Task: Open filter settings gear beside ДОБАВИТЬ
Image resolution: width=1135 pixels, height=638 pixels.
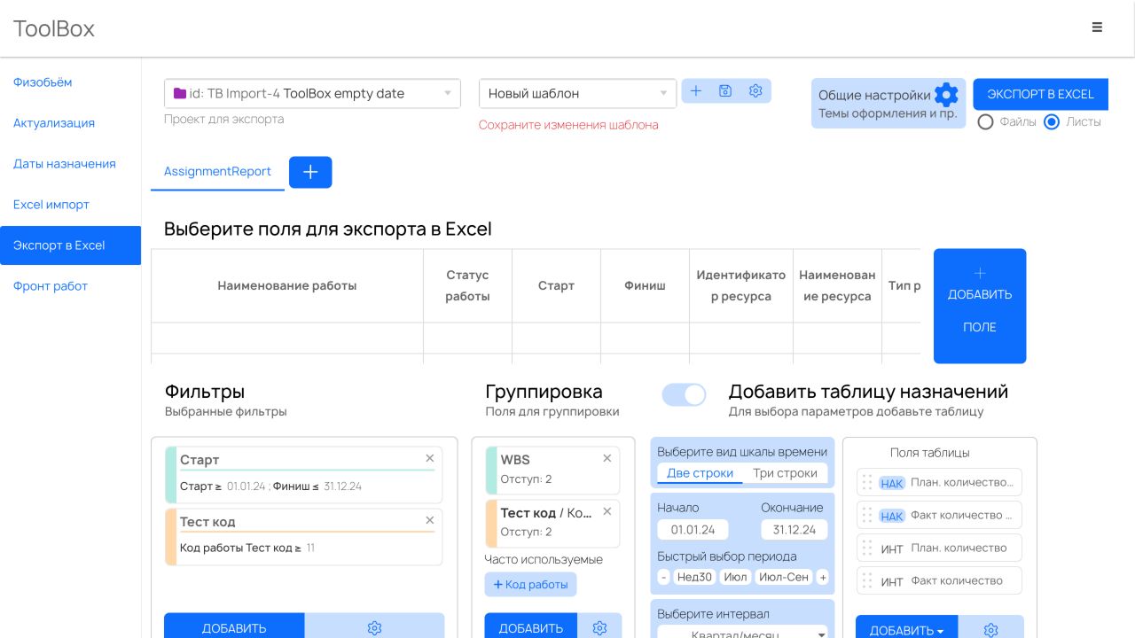Action: pyautogui.click(x=374, y=627)
